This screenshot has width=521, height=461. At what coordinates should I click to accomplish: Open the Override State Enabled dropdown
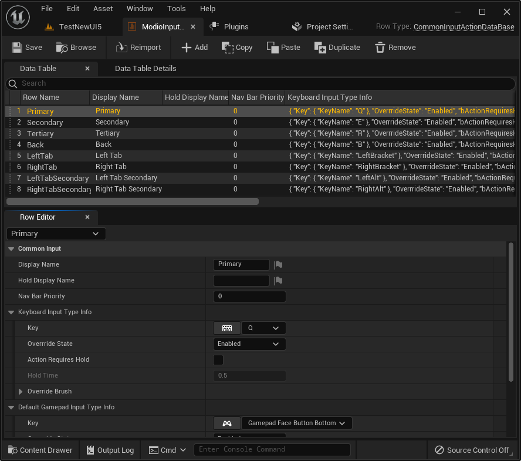coord(249,344)
